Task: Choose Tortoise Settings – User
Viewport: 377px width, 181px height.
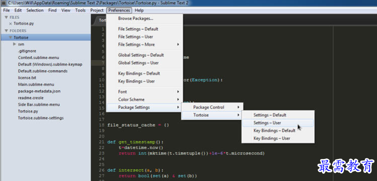Action: (278, 123)
